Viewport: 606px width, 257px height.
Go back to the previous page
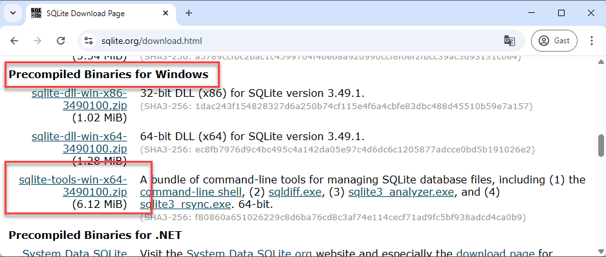(14, 41)
